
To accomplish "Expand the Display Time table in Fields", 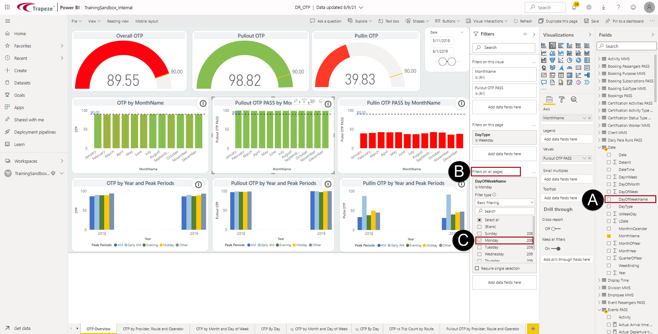I will [x=599, y=280].
